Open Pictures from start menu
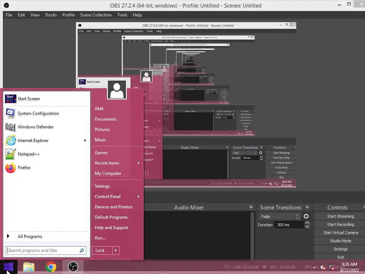The width and height of the screenshot is (365, 274). [102, 130]
